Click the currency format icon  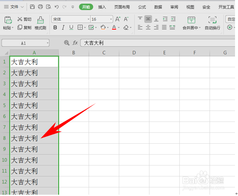(x=229, y=28)
